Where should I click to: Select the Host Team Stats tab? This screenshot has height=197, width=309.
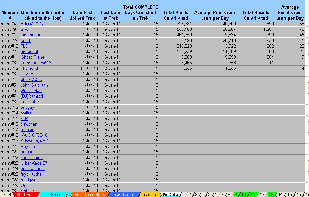point(89,195)
